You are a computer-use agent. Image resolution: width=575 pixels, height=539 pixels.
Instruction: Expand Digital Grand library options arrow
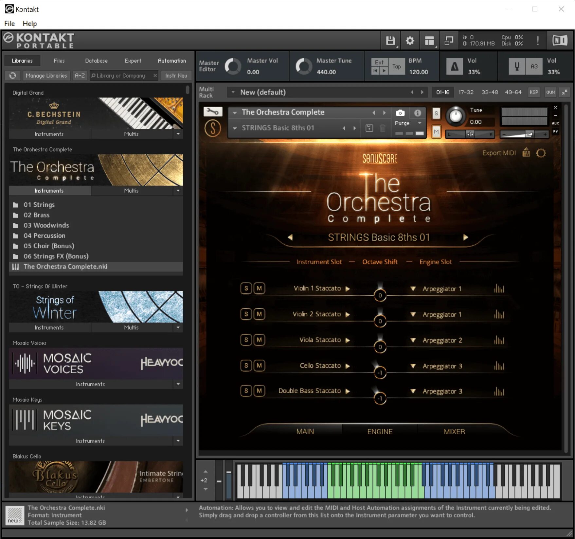(178, 134)
